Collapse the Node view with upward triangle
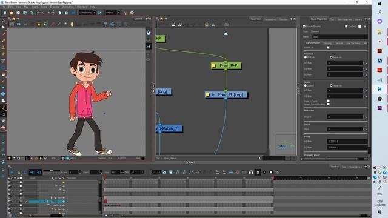Image resolution: width=388 pixels, height=218 pixels. point(226,33)
